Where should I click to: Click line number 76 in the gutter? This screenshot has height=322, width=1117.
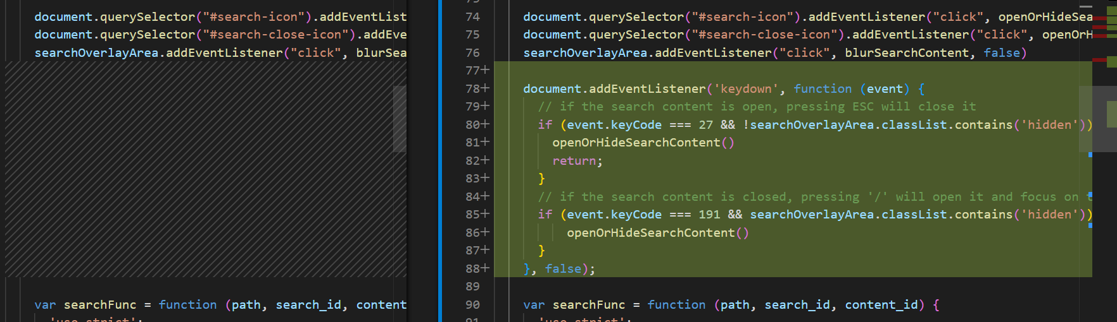point(472,53)
